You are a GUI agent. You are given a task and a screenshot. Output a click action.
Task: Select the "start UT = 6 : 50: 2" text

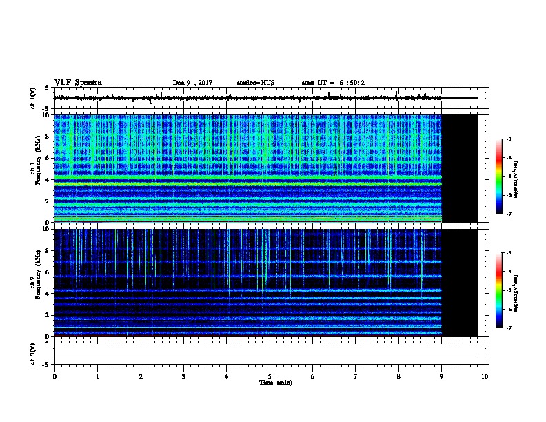(x=333, y=83)
